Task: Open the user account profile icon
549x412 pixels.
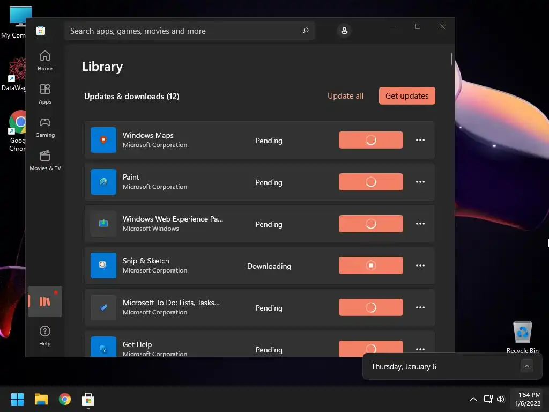Action: point(344,31)
